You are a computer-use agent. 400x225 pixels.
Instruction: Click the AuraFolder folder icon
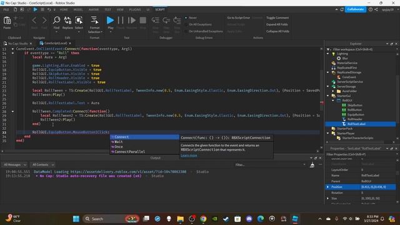[339, 91]
